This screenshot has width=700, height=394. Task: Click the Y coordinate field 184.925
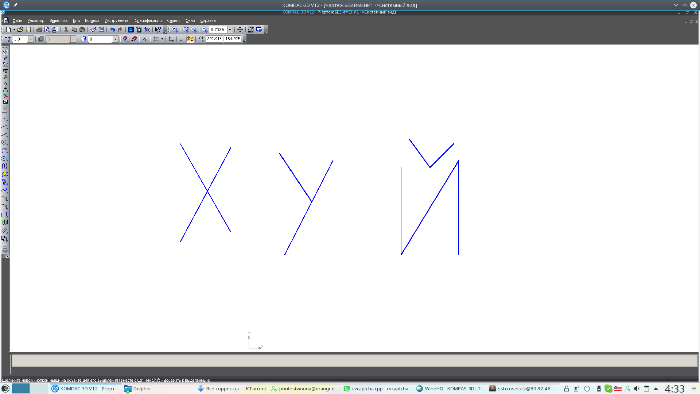[233, 39]
